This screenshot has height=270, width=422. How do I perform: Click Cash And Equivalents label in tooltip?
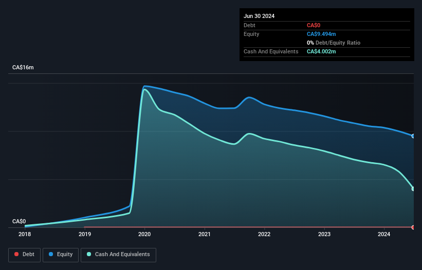click(271, 51)
